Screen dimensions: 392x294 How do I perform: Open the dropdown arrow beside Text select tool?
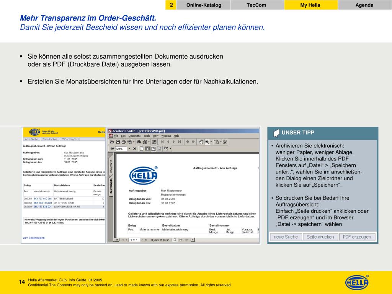point(221,142)
